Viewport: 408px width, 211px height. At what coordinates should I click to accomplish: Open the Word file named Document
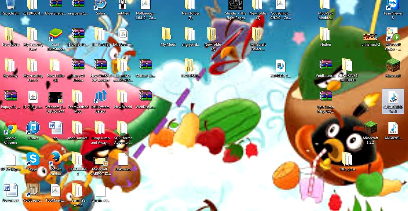(11, 193)
